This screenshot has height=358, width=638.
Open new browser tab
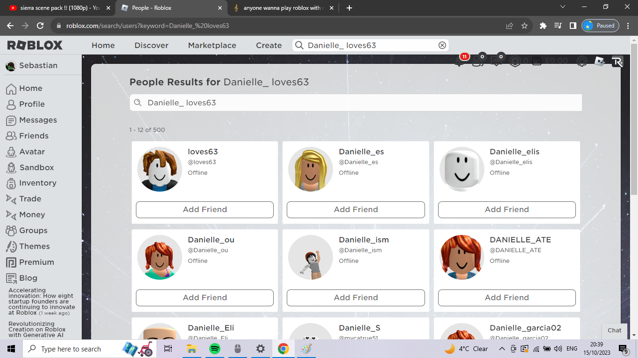[x=349, y=8]
